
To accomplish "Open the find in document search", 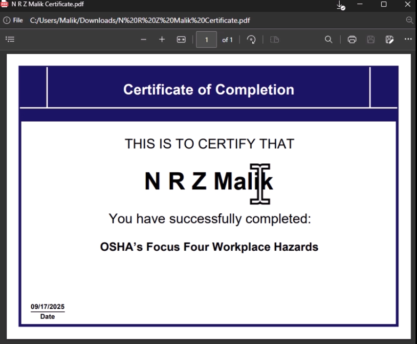I will pyautogui.click(x=329, y=40).
